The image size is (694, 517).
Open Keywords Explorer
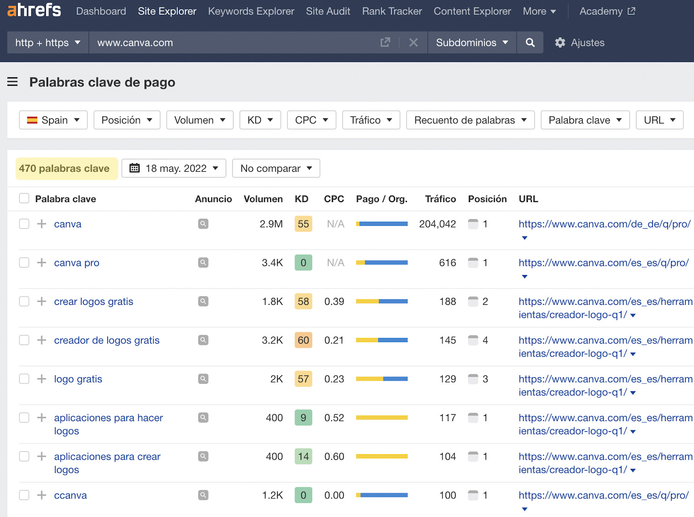tap(251, 11)
